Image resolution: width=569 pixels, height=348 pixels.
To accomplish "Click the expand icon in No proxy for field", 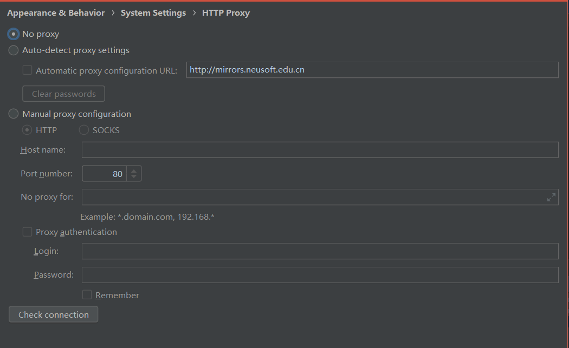I will pyautogui.click(x=551, y=197).
